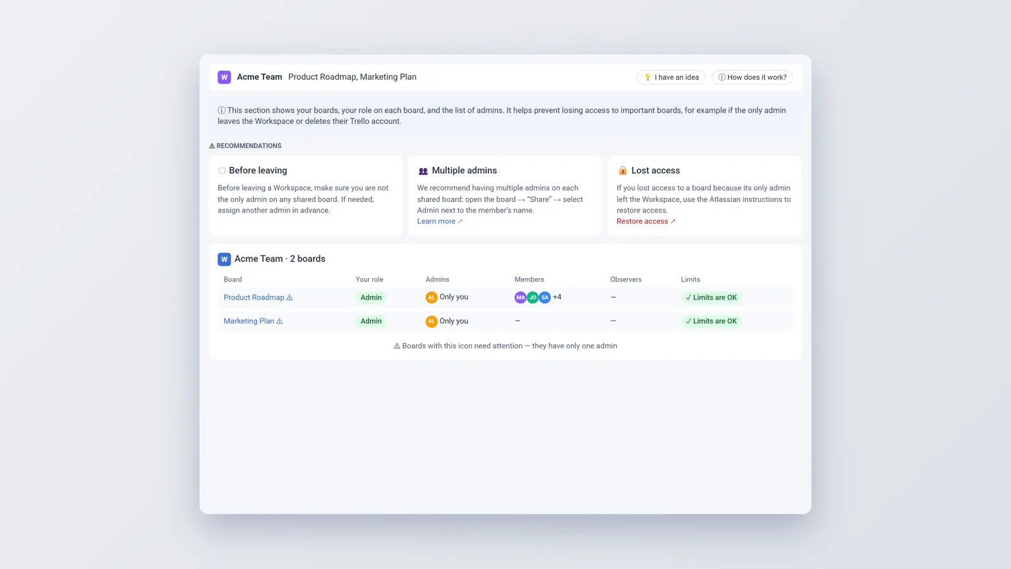Click the purple W workspace icon in header

(224, 77)
